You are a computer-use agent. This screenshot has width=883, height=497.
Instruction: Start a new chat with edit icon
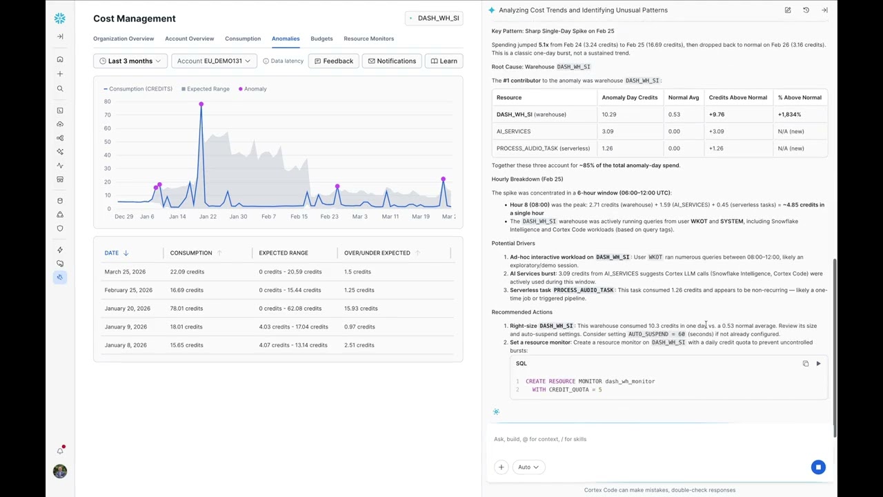click(x=787, y=10)
